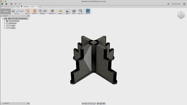This screenshot has width=187, height=105.
Task: Click the Orbit tool in navigation bar
Action: pyautogui.click(x=83, y=104)
